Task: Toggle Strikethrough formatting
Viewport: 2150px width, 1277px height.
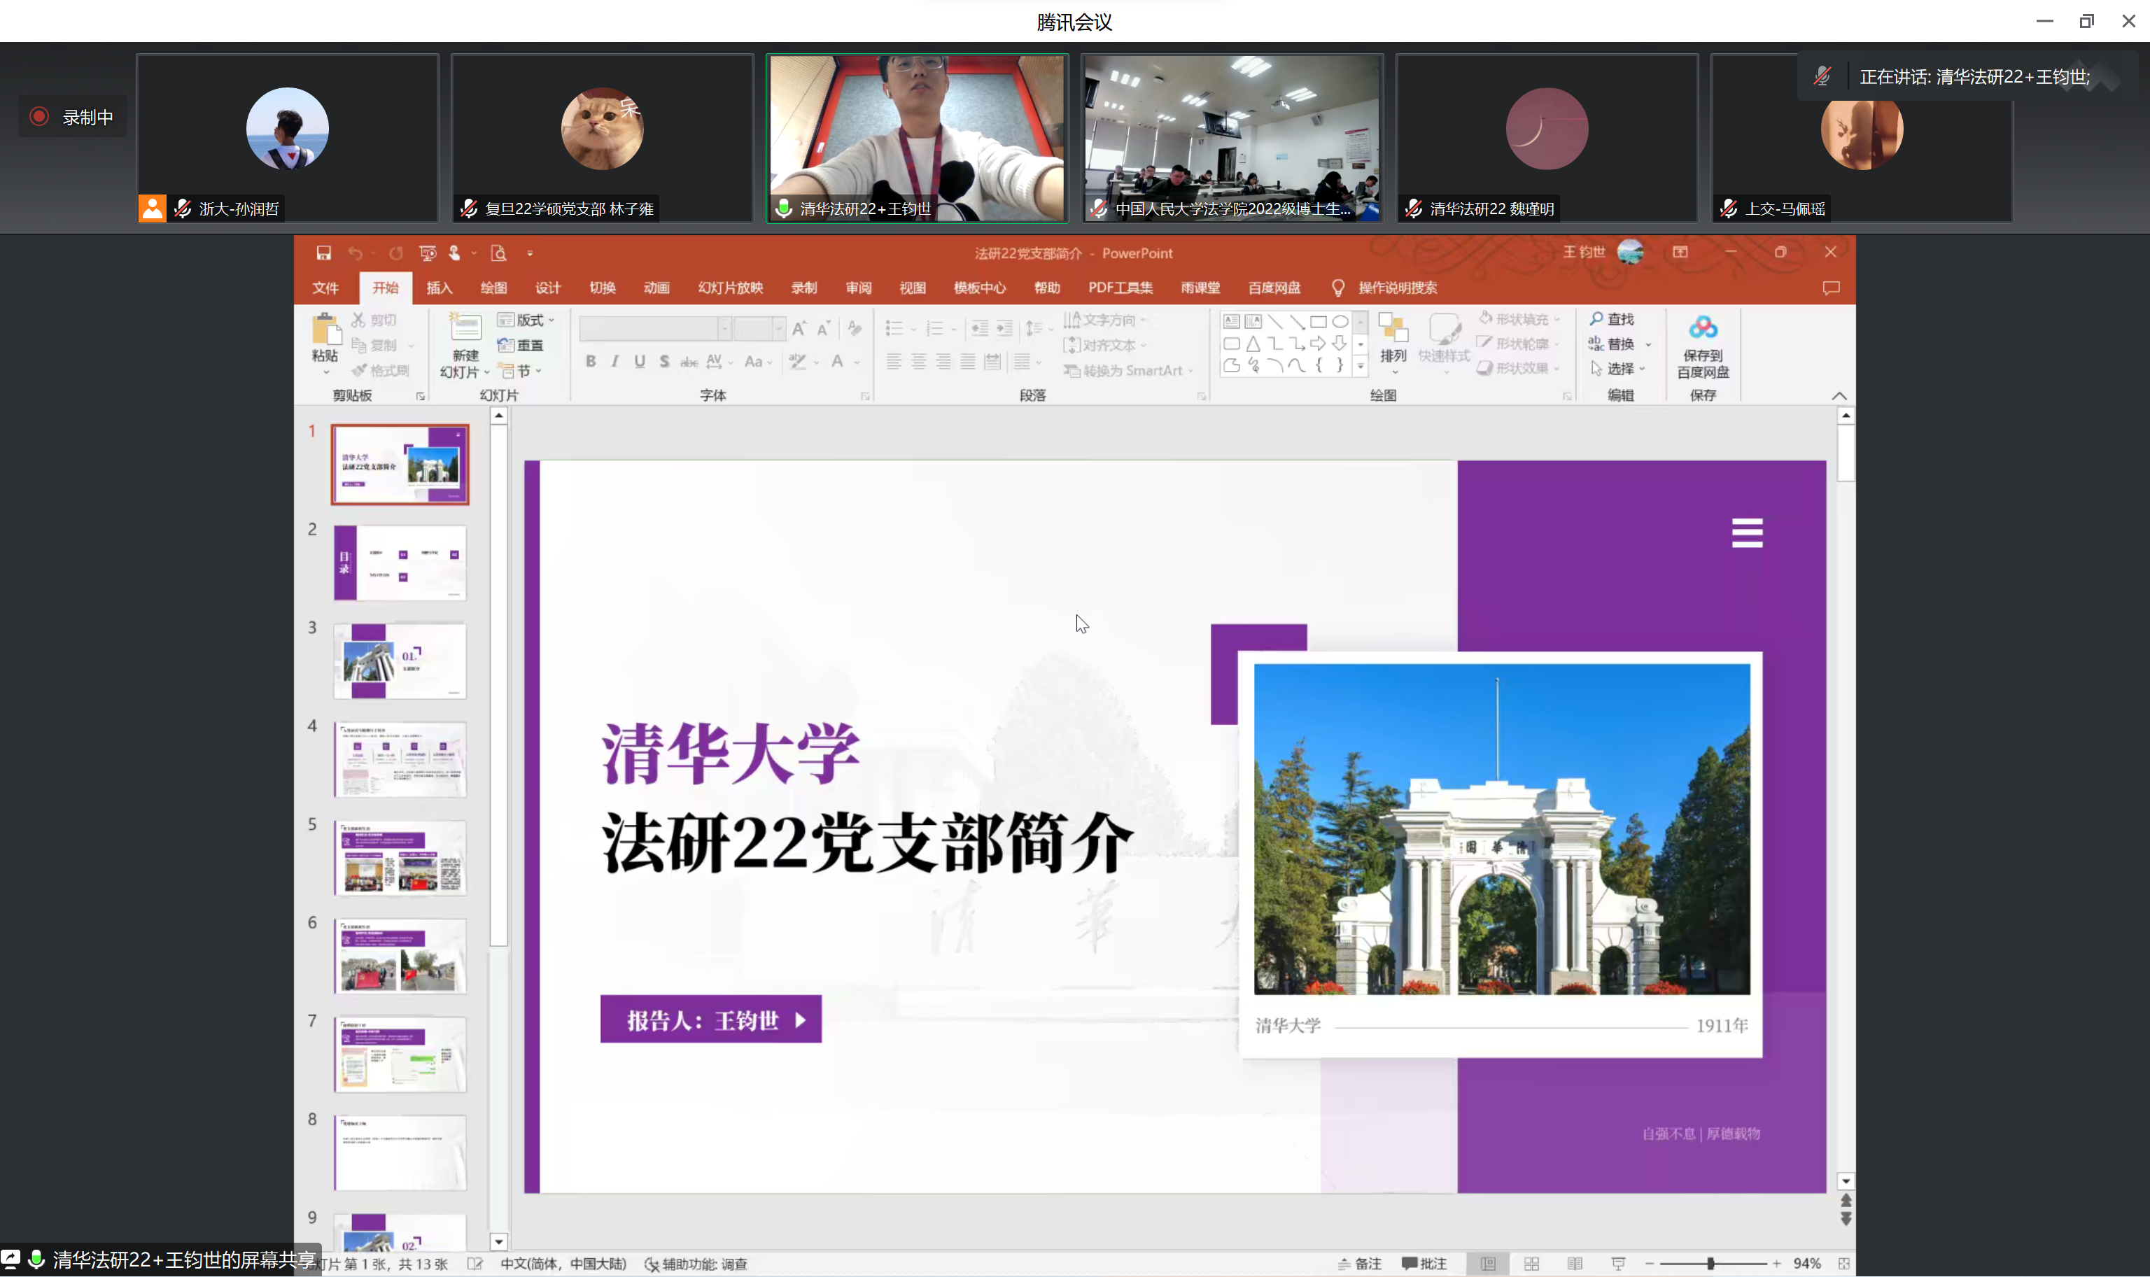Action: point(689,362)
